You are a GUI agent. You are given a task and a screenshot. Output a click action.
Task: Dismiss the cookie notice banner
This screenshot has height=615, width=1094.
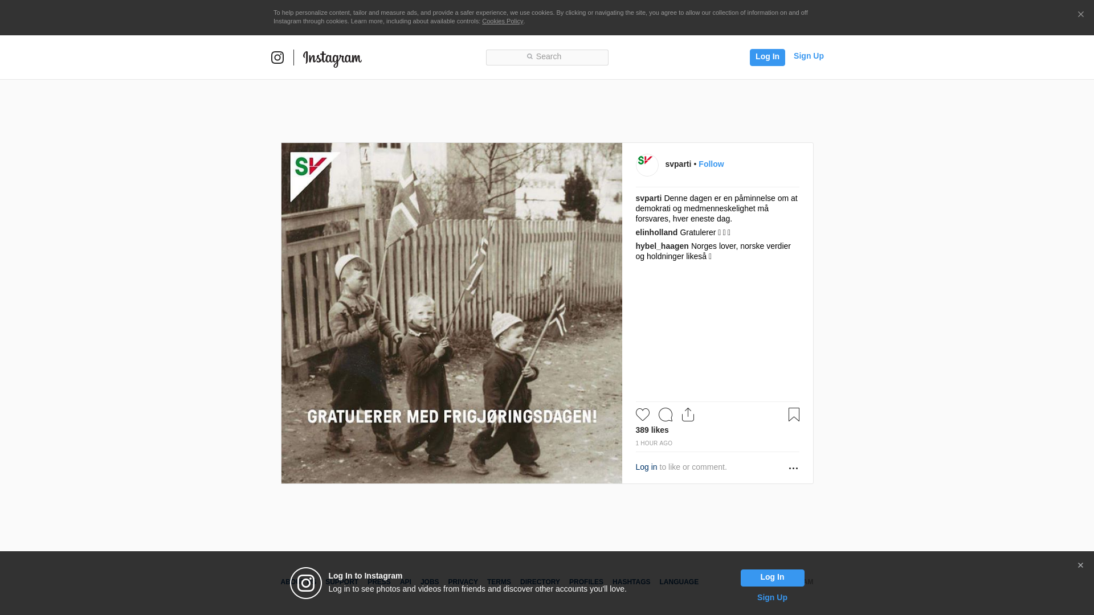point(1080,14)
